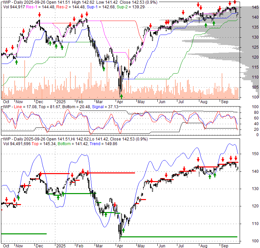
Task: Click 'Line = 17.08' in oscillator panel
Action: tap(25, 107)
